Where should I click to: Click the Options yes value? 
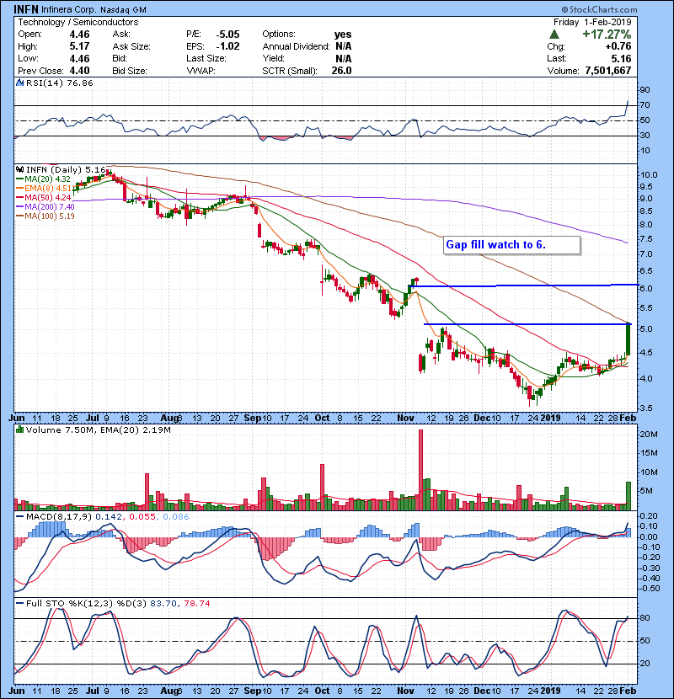(343, 35)
